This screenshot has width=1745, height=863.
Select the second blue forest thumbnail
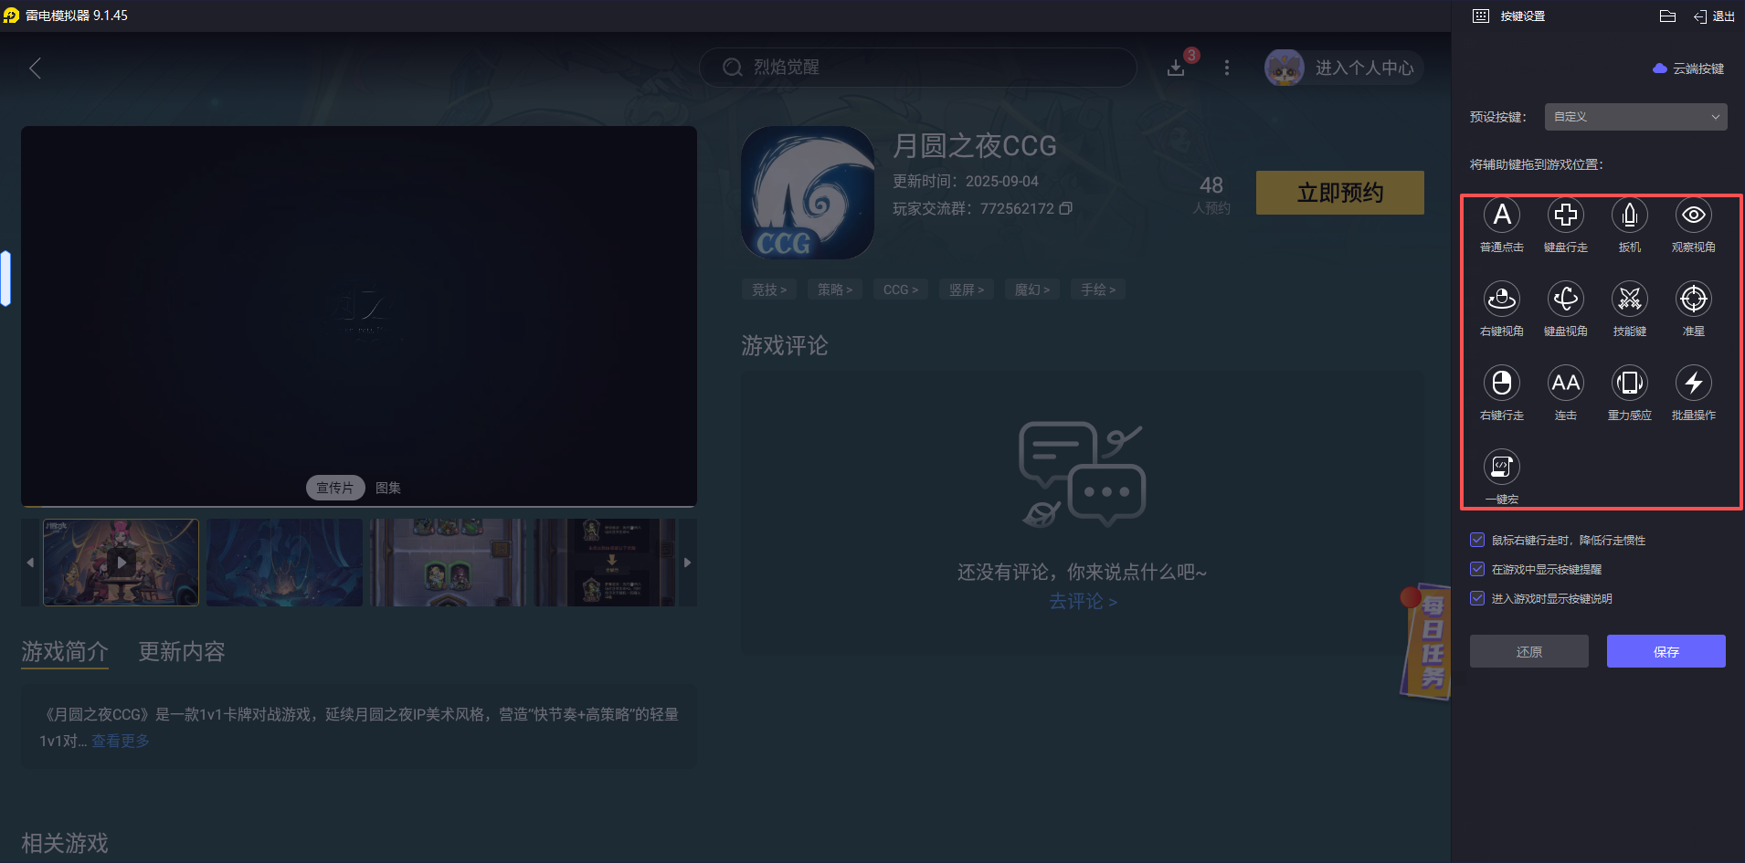click(284, 563)
